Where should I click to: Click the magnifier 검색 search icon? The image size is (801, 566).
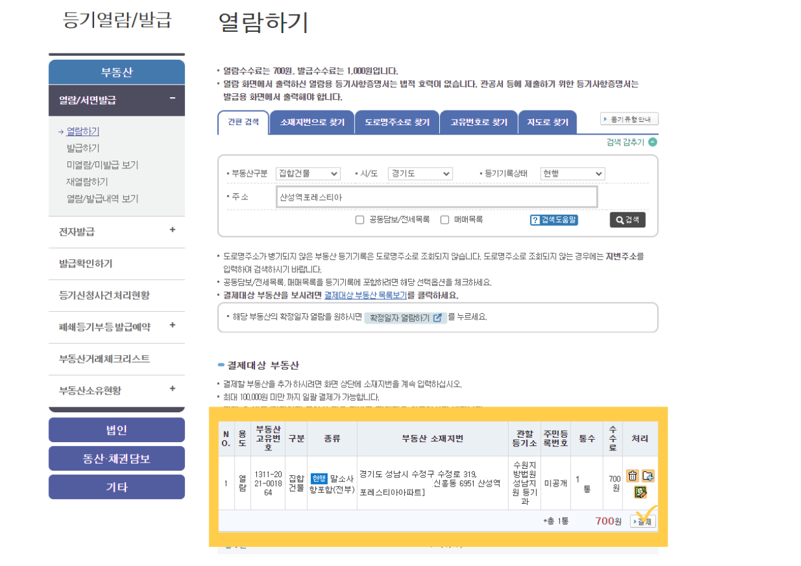point(620,220)
